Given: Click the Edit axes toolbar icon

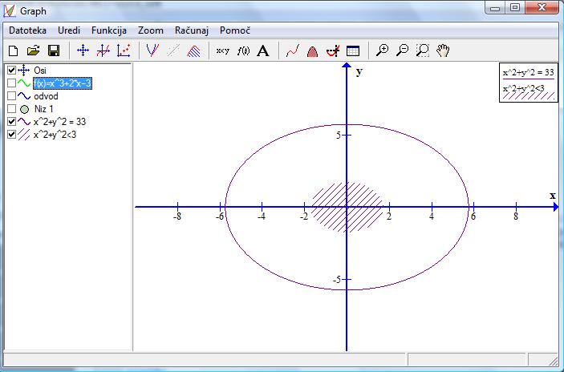Looking at the screenshot, I should tap(83, 51).
